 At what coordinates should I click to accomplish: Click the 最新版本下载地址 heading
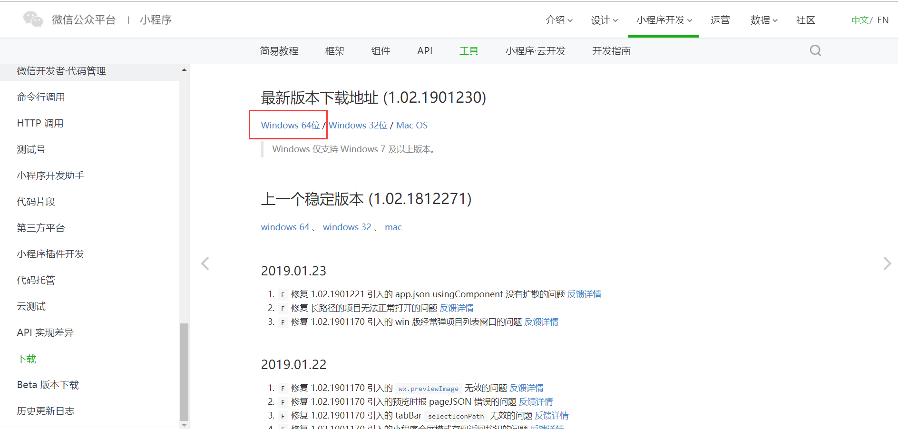pyautogui.click(x=373, y=97)
